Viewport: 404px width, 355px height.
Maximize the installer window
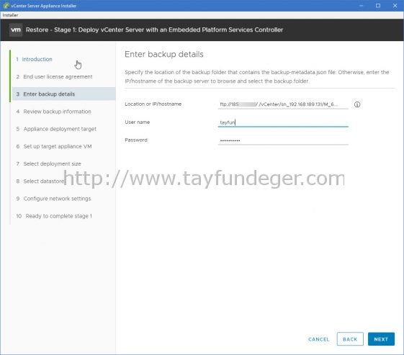tap(378, 6)
